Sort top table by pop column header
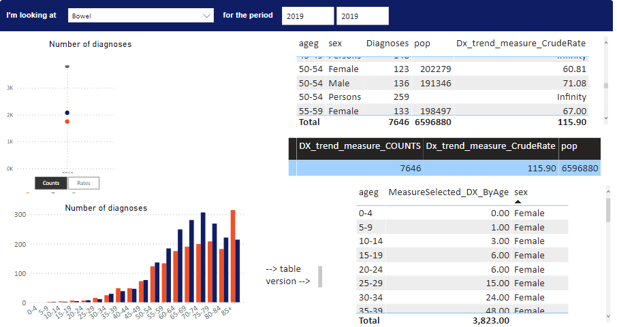Image resolution: width=617 pixels, height=327 pixels. click(422, 44)
